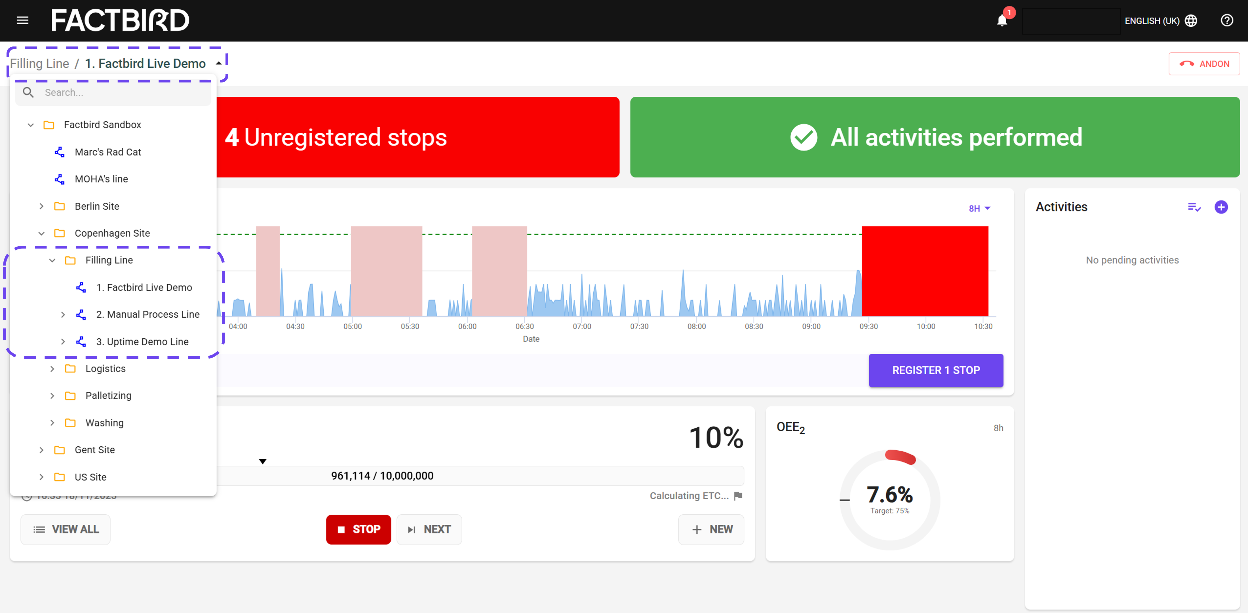The height and width of the screenshot is (613, 1248).
Task: Click the globe language icon
Action: point(1191,20)
